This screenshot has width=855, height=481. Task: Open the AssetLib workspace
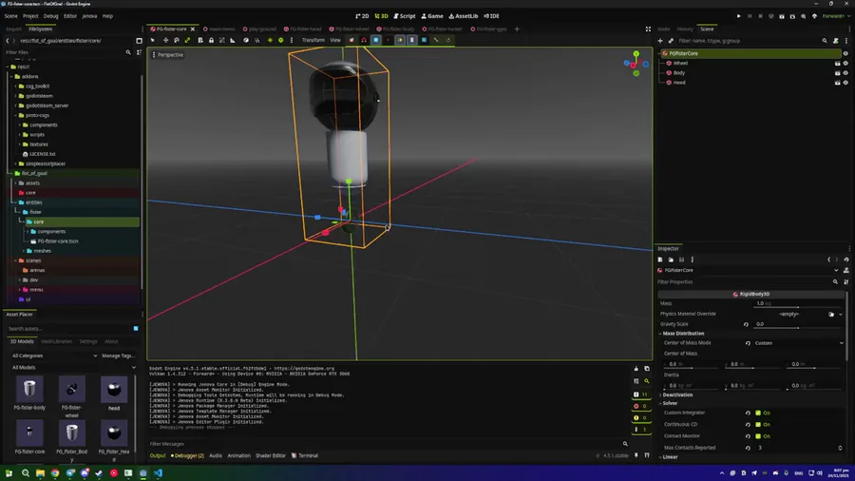463,16
